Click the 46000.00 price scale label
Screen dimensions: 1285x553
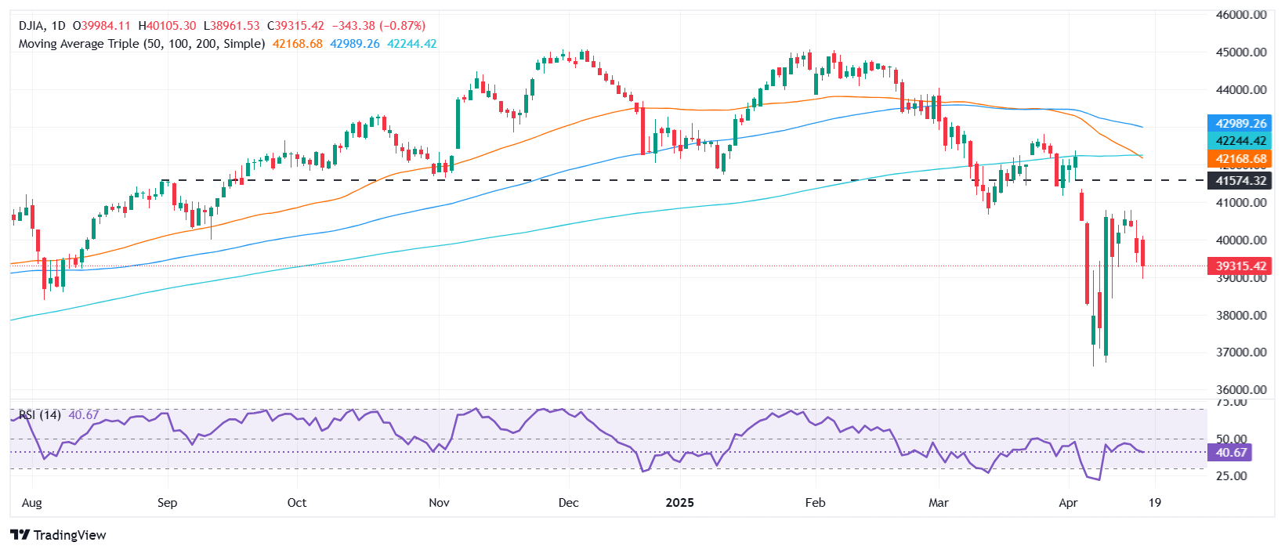tap(1240, 15)
